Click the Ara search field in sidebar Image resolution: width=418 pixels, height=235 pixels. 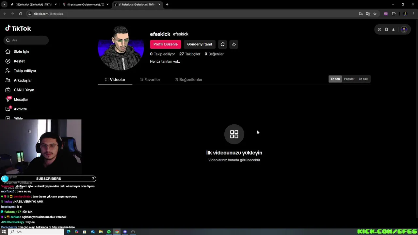tap(26, 40)
